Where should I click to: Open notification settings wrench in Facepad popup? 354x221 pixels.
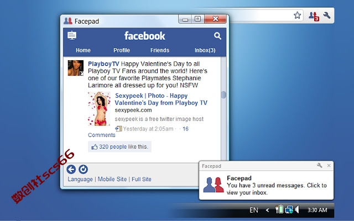(320, 166)
